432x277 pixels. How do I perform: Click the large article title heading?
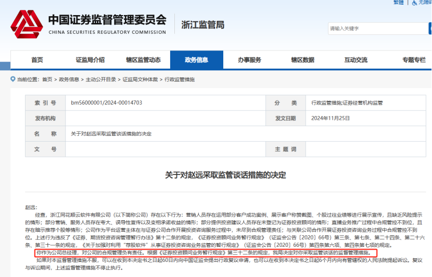point(225,175)
